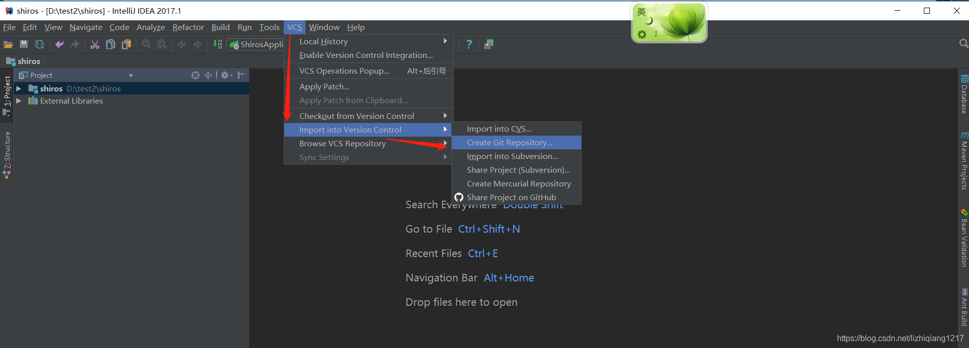The height and width of the screenshot is (348, 969).
Task: Click the Replace toolbar icon
Action: coord(162,45)
